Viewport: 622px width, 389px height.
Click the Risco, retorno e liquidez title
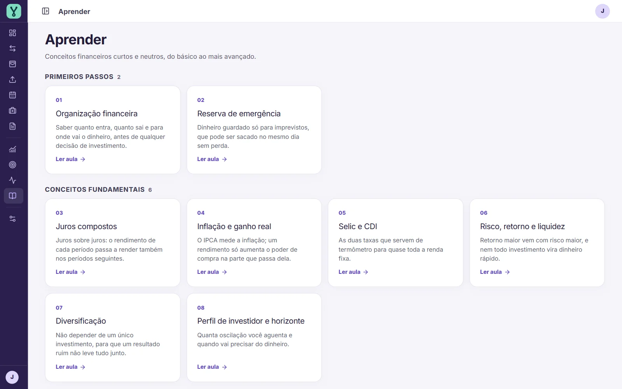point(522,226)
